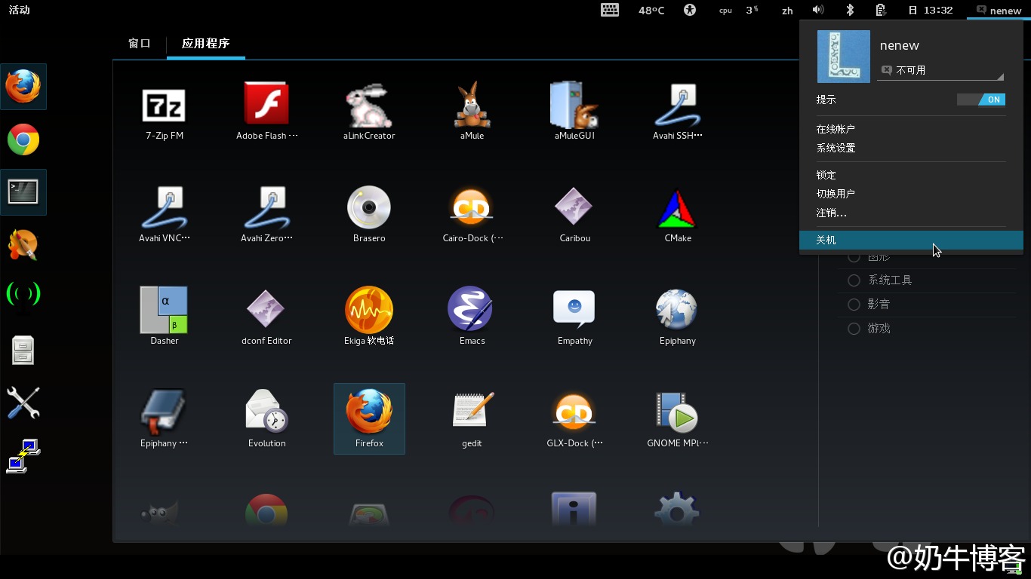This screenshot has height=579, width=1031.
Task: Start aLinkCreator rabbit icon
Action: [369, 103]
